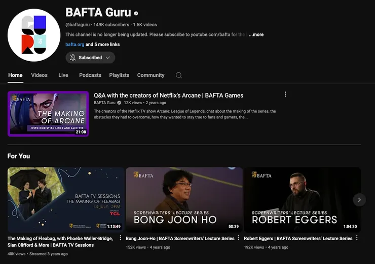Open the Podcasts tab

coord(90,75)
